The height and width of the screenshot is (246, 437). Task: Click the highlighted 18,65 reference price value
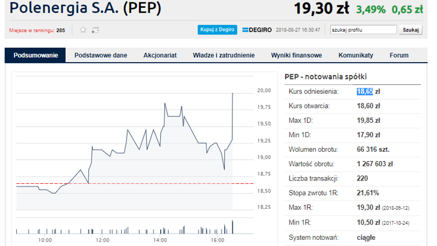365,91
